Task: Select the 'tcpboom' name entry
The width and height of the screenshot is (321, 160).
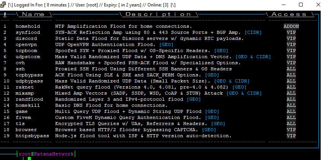Action: coord(26,51)
